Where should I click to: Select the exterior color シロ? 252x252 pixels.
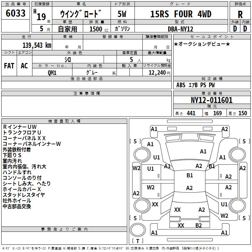tap(68, 60)
